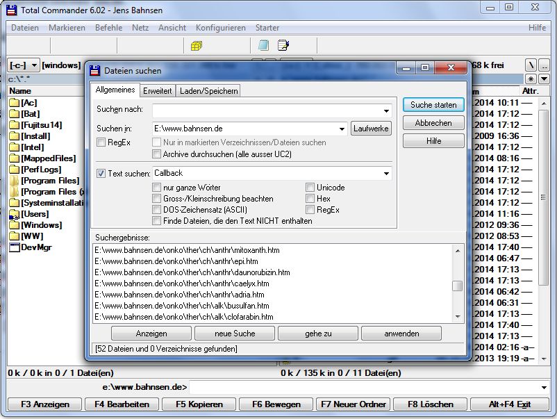Click the search results scroll-down arrow

pyautogui.click(x=458, y=317)
